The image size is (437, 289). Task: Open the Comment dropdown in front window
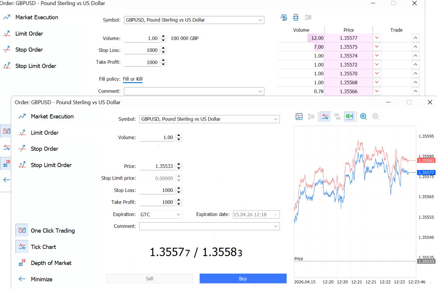tap(209, 226)
